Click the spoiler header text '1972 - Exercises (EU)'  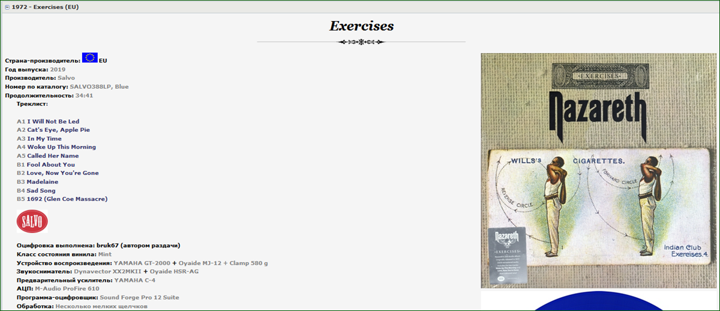pyautogui.click(x=45, y=7)
